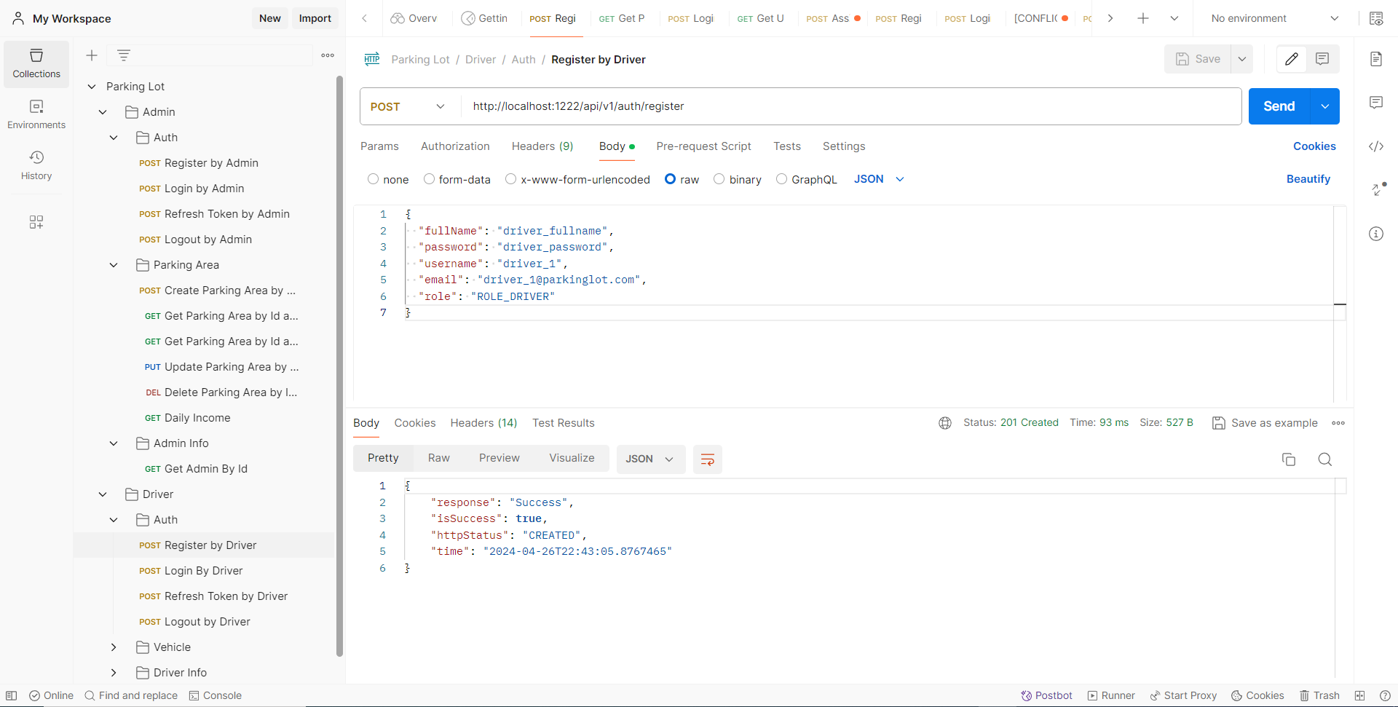
Task: Open Runner in the status bar
Action: pyautogui.click(x=1111, y=695)
